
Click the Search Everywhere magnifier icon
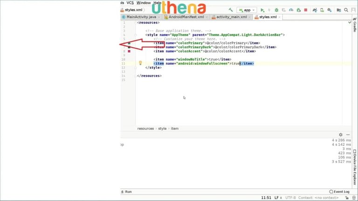pyautogui.click(x=346, y=10)
